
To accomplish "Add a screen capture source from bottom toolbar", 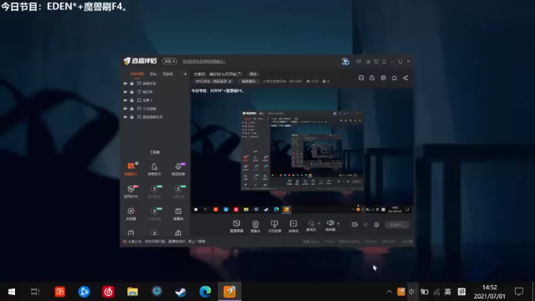I will pyautogui.click(x=237, y=227).
